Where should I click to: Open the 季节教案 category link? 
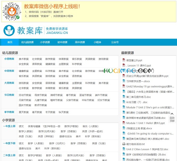pos(9,112)
